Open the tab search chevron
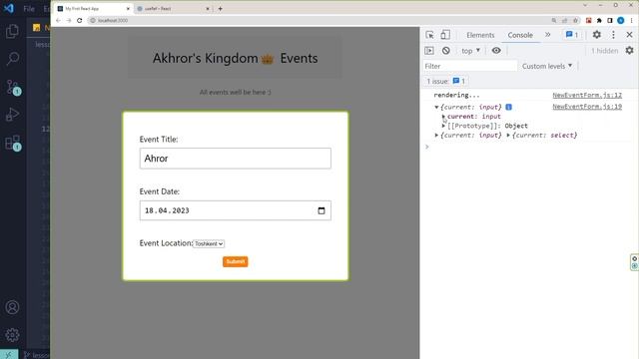 pos(585,5)
